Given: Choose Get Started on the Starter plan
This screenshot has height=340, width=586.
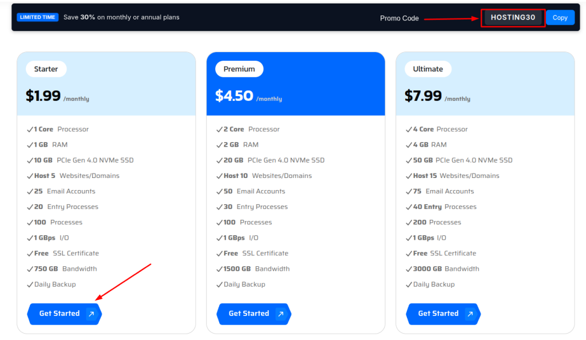Looking at the screenshot, I should click(64, 314).
